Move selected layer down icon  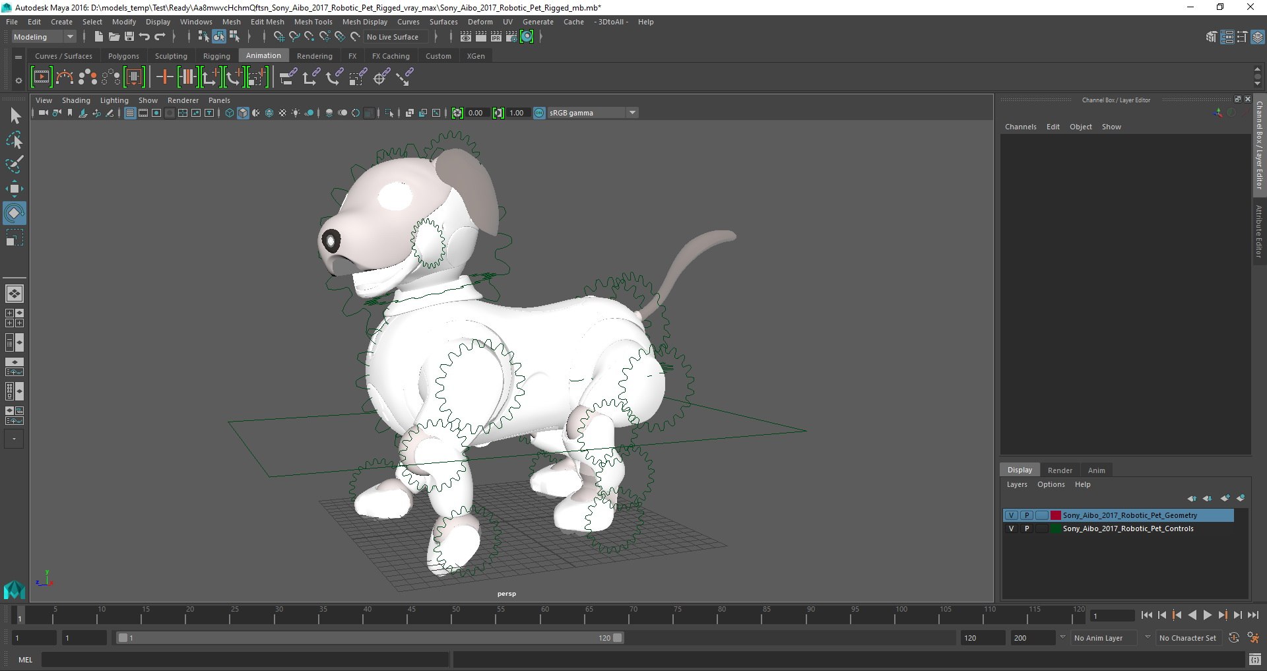click(x=1207, y=498)
